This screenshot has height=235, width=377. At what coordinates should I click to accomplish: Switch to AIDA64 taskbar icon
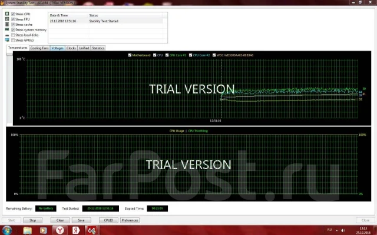pyautogui.click(x=92, y=230)
